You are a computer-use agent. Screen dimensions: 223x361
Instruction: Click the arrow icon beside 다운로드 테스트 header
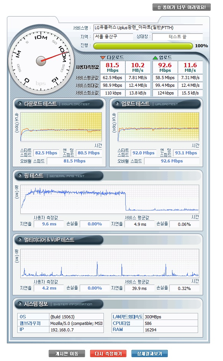(x=20, y=104)
